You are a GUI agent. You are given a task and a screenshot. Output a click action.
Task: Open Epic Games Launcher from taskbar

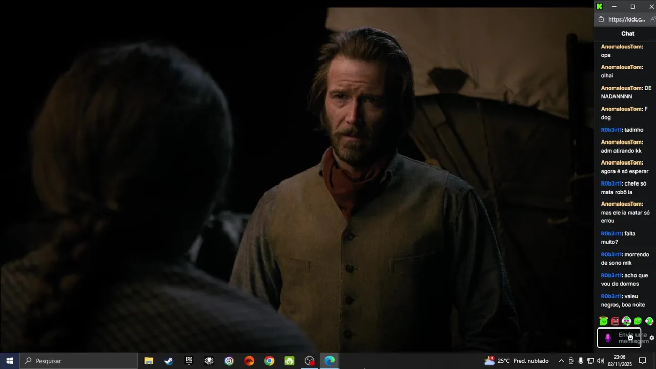(189, 361)
